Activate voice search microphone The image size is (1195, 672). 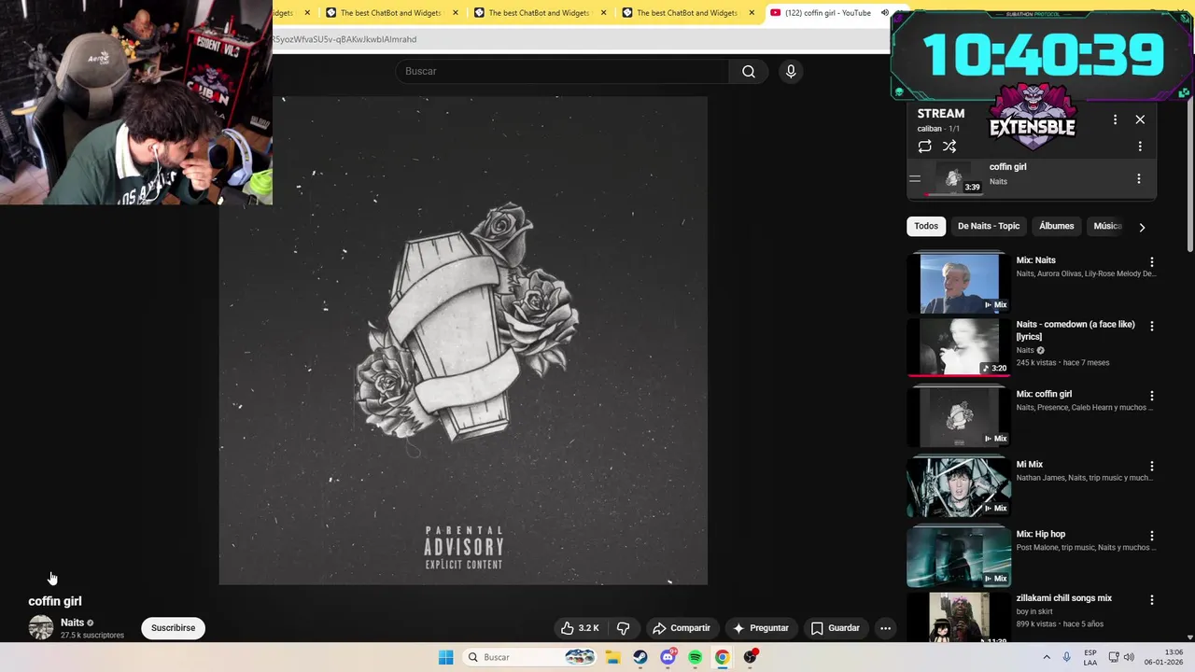pos(791,72)
